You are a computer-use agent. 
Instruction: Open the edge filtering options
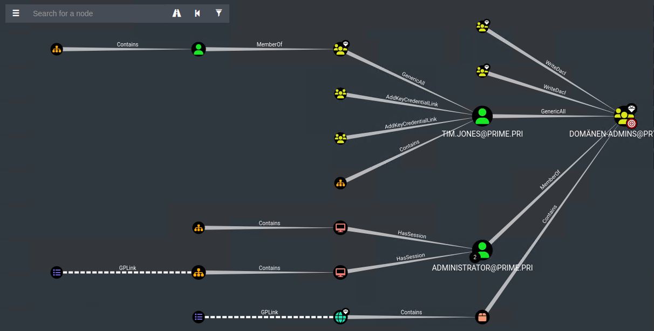point(219,13)
